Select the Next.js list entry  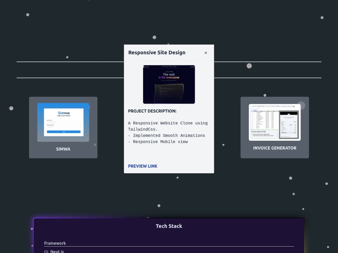coord(57,251)
